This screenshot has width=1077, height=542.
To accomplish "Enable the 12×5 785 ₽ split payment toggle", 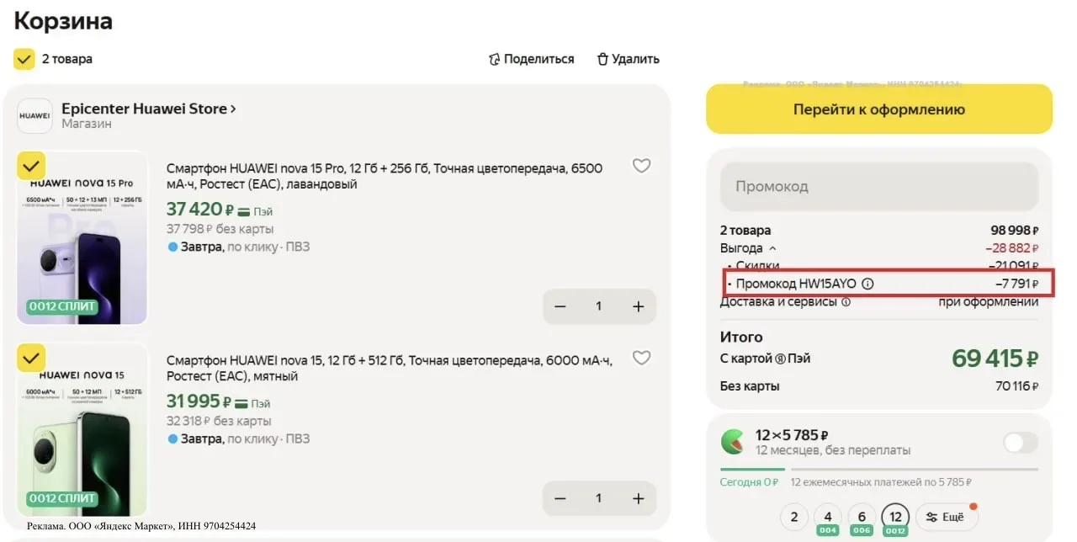I will [1020, 443].
